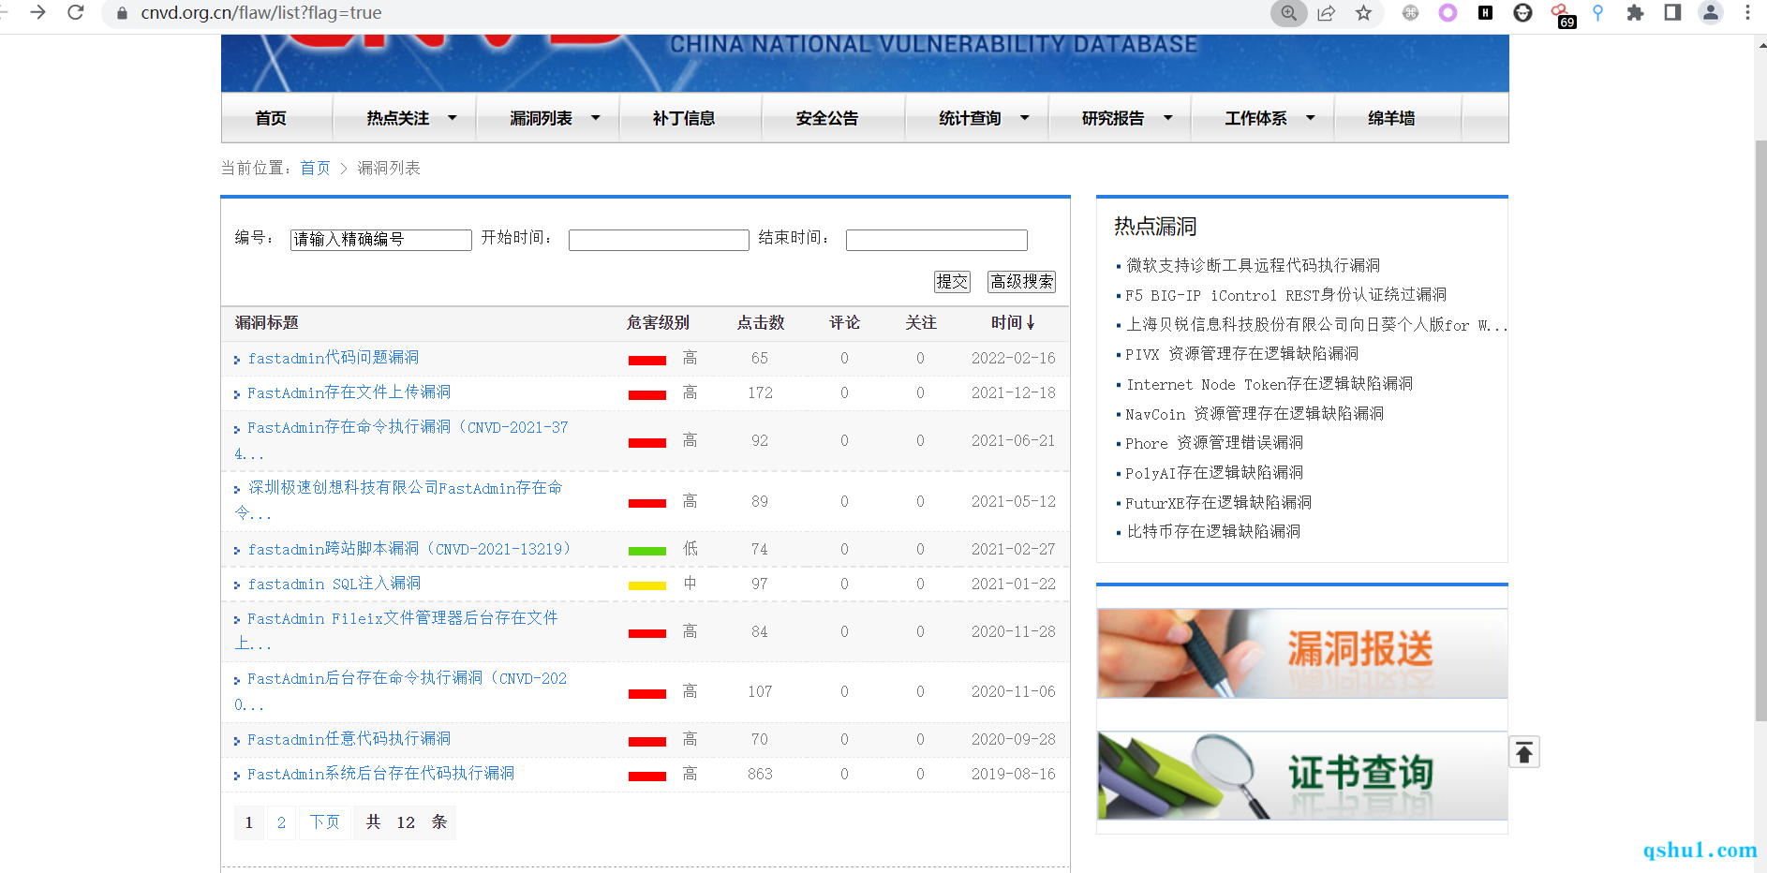Click the black square H extension icon
1767x873 pixels.
coord(1485,13)
